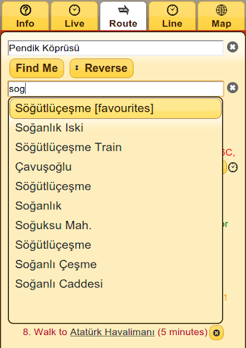Clear the Pendik Köprüsü origin field
This screenshot has height=348, width=246.
pos(232,47)
